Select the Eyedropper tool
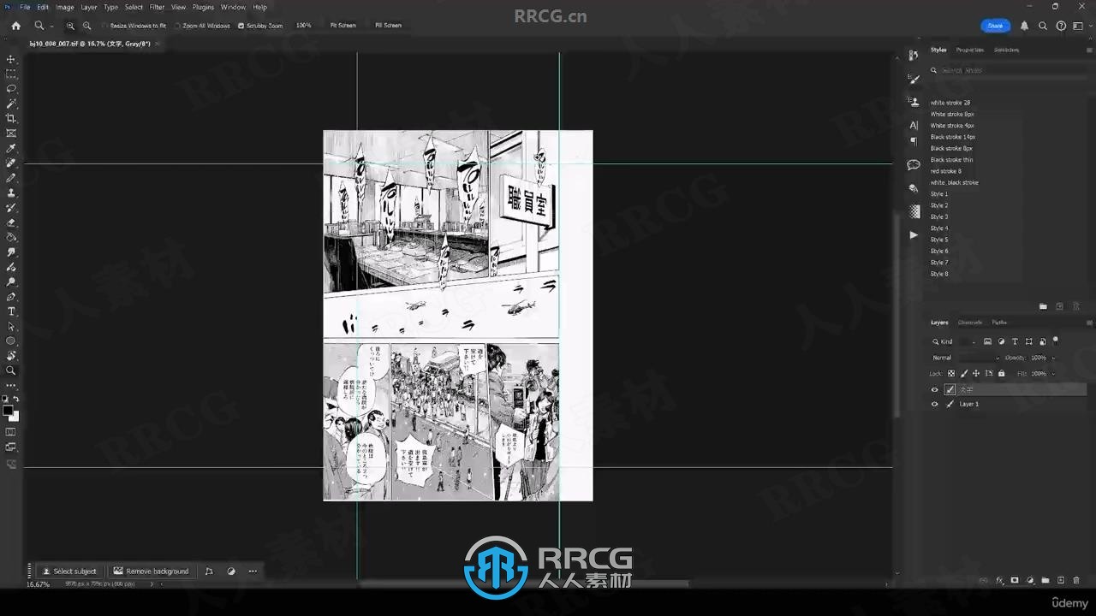The height and width of the screenshot is (616, 1096). (x=11, y=148)
